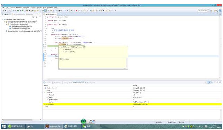Click the green browser taskbar button

16,126
